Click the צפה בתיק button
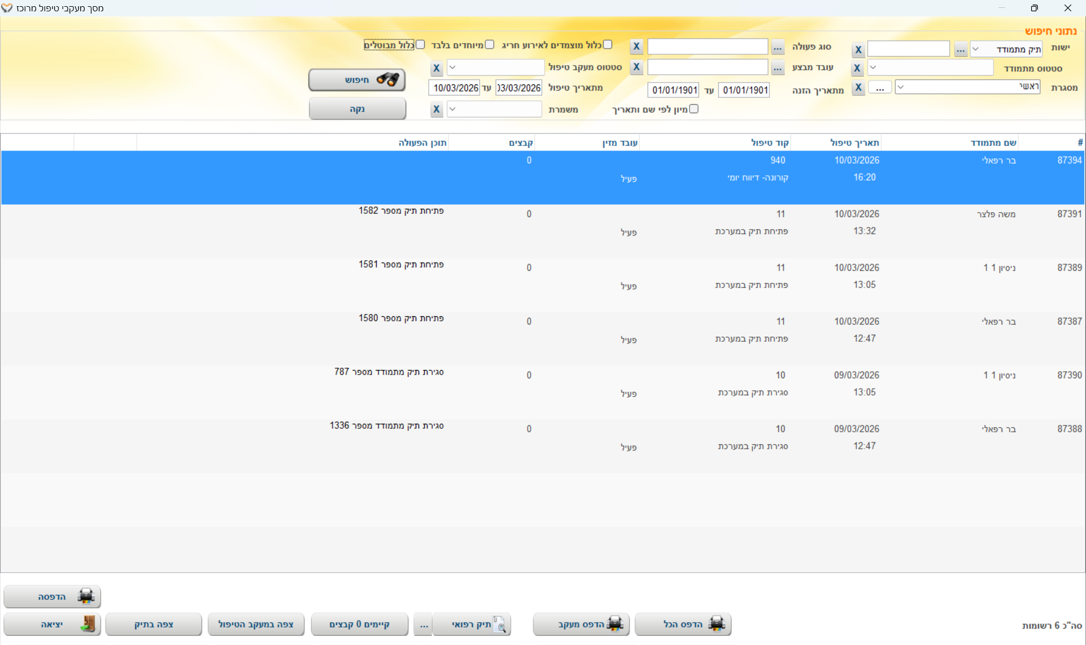 click(153, 623)
